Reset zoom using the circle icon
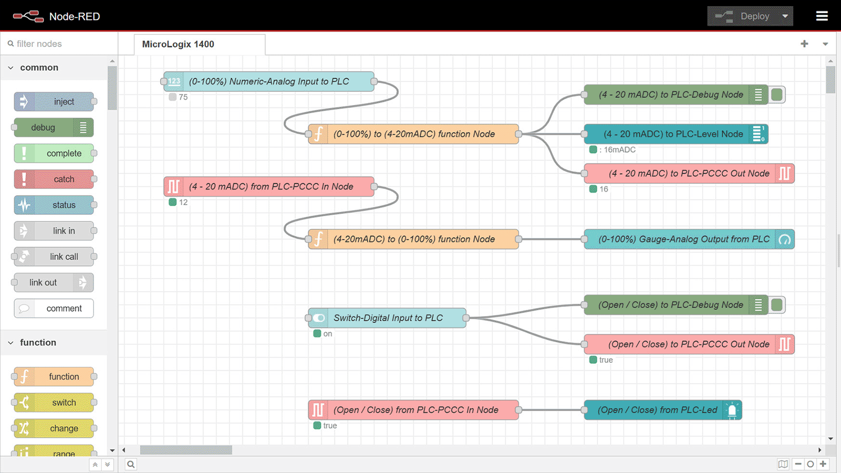The image size is (841, 473). 811,464
